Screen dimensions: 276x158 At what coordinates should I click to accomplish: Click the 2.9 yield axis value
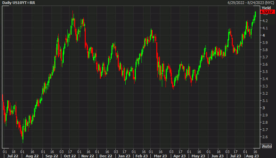click(x=265, y=115)
